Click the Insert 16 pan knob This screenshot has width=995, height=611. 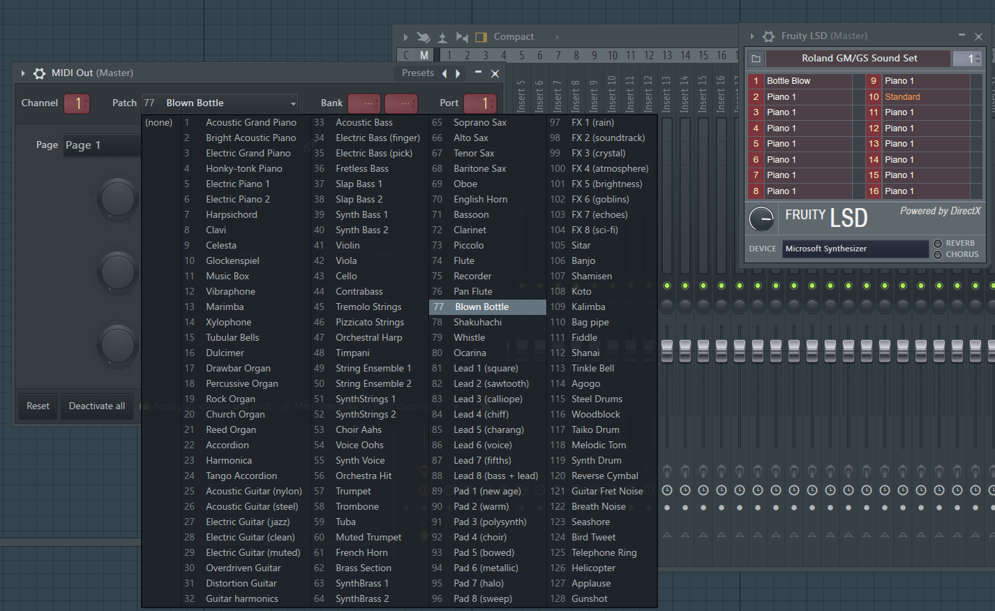click(x=721, y=305)
